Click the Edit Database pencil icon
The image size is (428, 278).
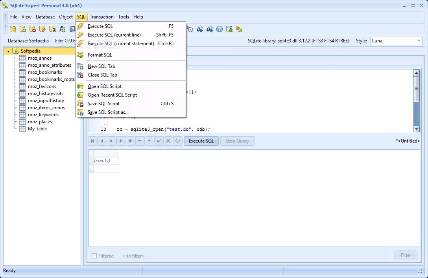[x=42, y=29]
